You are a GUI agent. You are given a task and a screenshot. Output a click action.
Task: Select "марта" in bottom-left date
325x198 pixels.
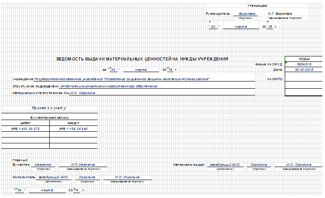(47, 190)
